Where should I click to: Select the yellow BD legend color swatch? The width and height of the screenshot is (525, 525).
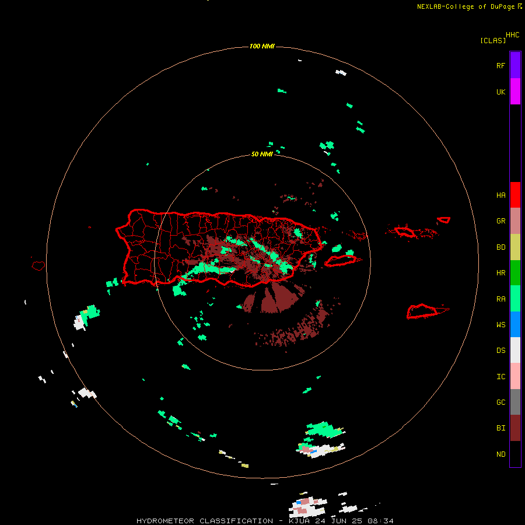515,247
